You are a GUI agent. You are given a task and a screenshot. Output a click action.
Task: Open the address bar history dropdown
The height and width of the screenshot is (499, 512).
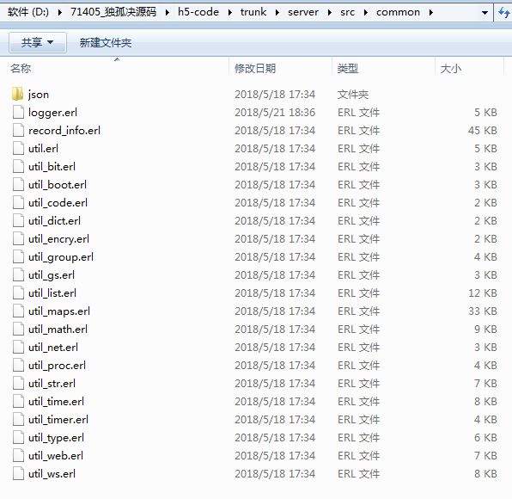click(485, 13)
